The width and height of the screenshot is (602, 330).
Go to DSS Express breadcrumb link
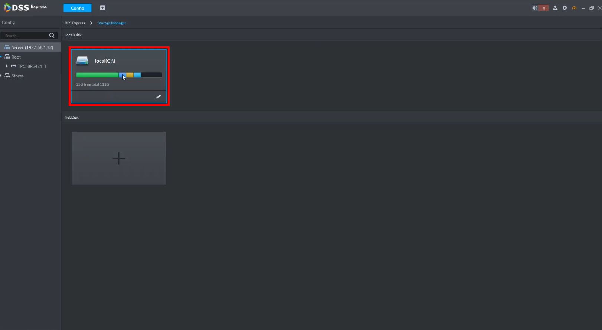[75, 23]
